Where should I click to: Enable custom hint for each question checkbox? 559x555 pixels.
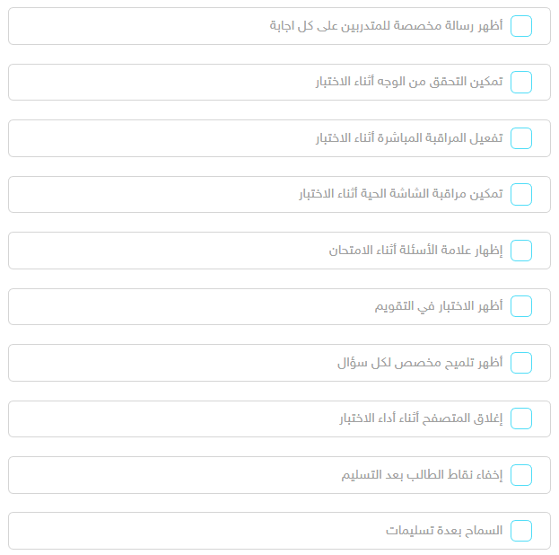pyautogui.click(x=521, y=363)
